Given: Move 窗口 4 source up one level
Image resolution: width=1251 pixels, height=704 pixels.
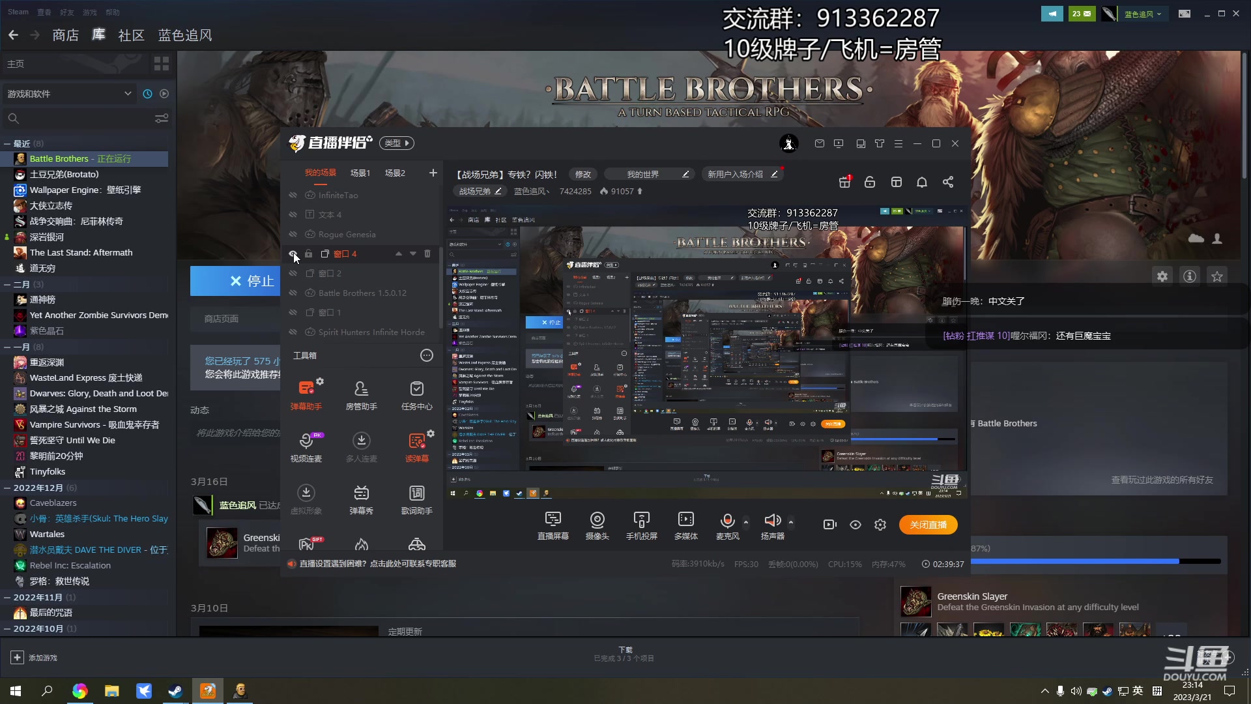Looking at the screenshot, I should [398, 254].
